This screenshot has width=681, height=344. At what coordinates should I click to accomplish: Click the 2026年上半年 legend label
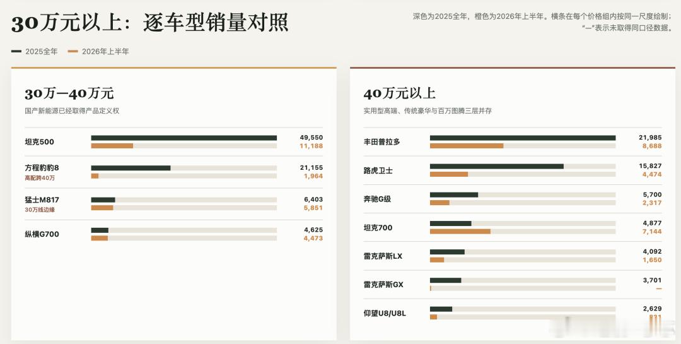[x=105, y=51]
